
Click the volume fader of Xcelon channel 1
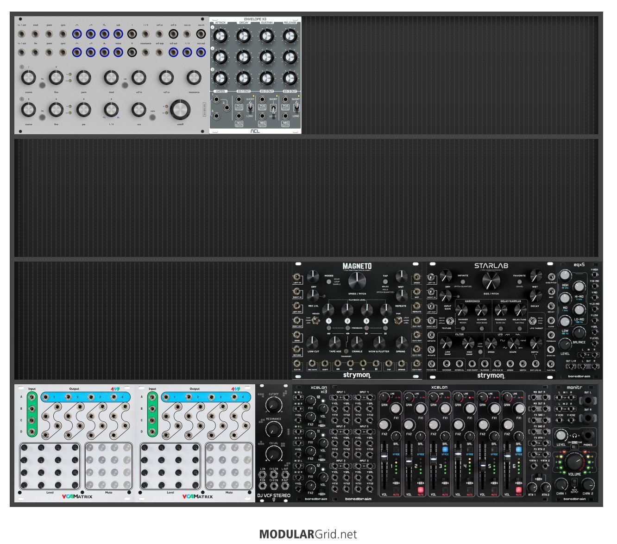(384, 457)
